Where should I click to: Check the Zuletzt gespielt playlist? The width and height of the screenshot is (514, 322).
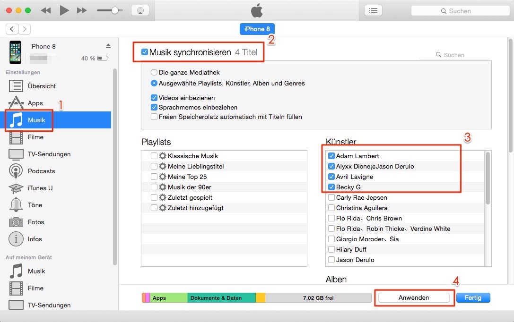tap(154, 198)
